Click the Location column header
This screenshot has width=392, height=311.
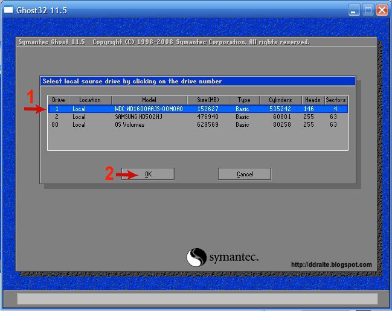tap(90, 100)
